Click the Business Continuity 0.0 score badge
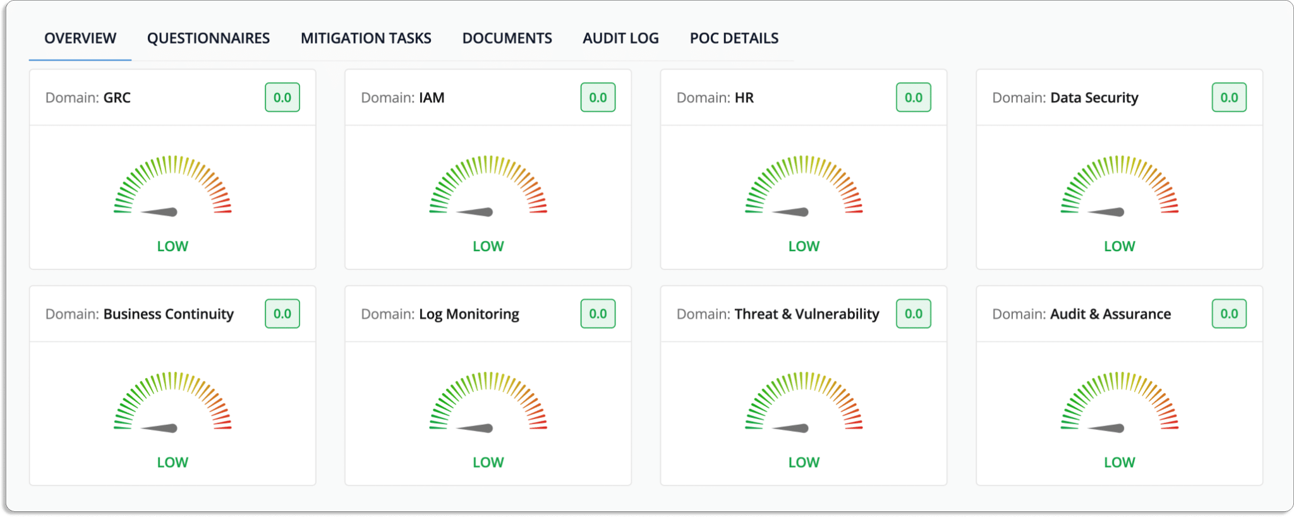The height and width of the screenshot is (517, 1294). tap(282, 314)
